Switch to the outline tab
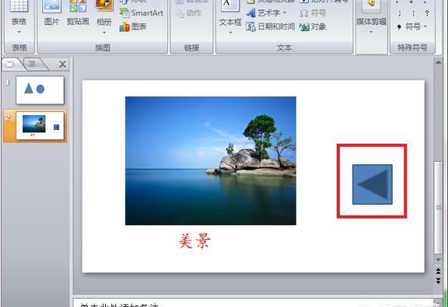 (33, 64)
